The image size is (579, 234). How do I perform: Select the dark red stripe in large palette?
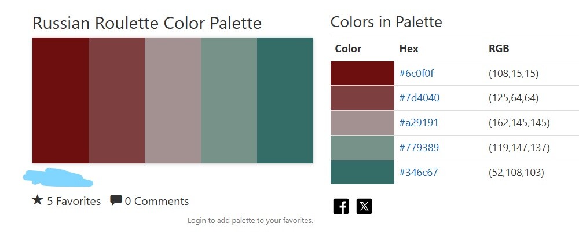pos(60,100)
